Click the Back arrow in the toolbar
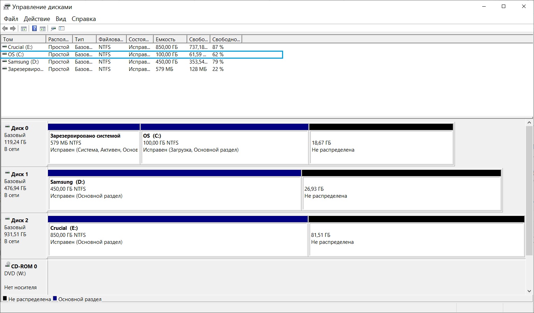The width and height of the screenshot is (534, 313). 5,28
